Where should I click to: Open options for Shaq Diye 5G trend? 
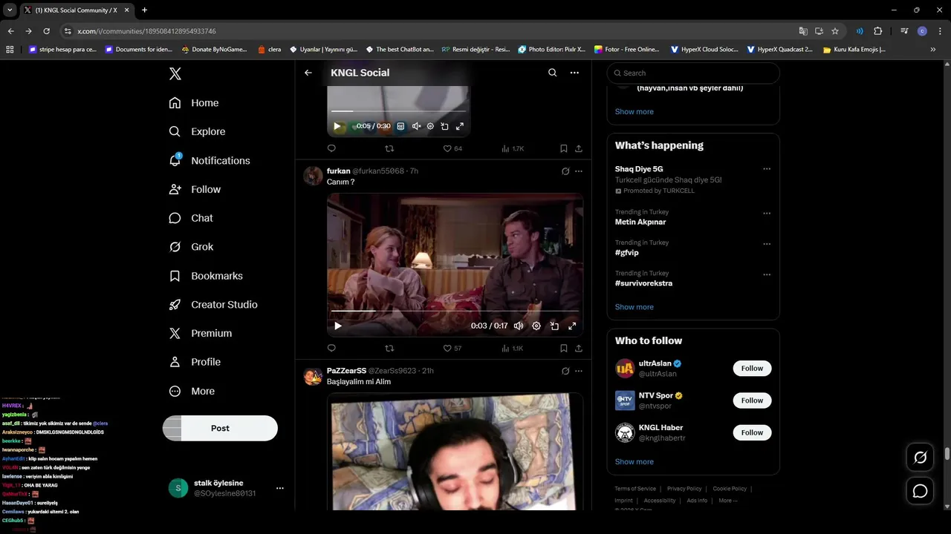[x=767, y=169]
